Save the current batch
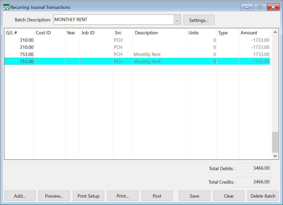 tap(194, 196)
